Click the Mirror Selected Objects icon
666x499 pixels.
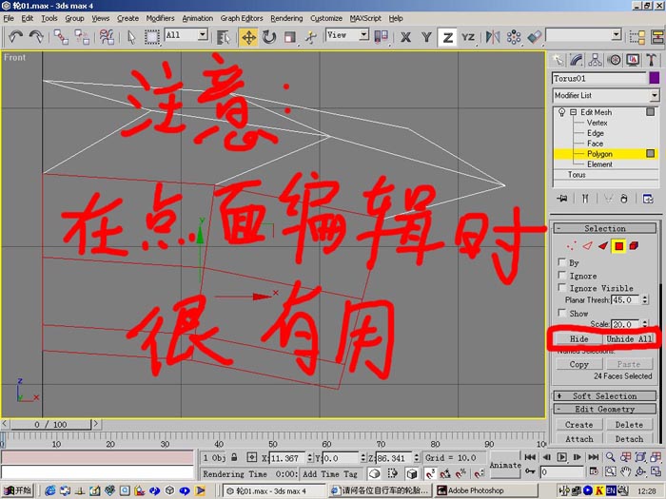(493, 37)
